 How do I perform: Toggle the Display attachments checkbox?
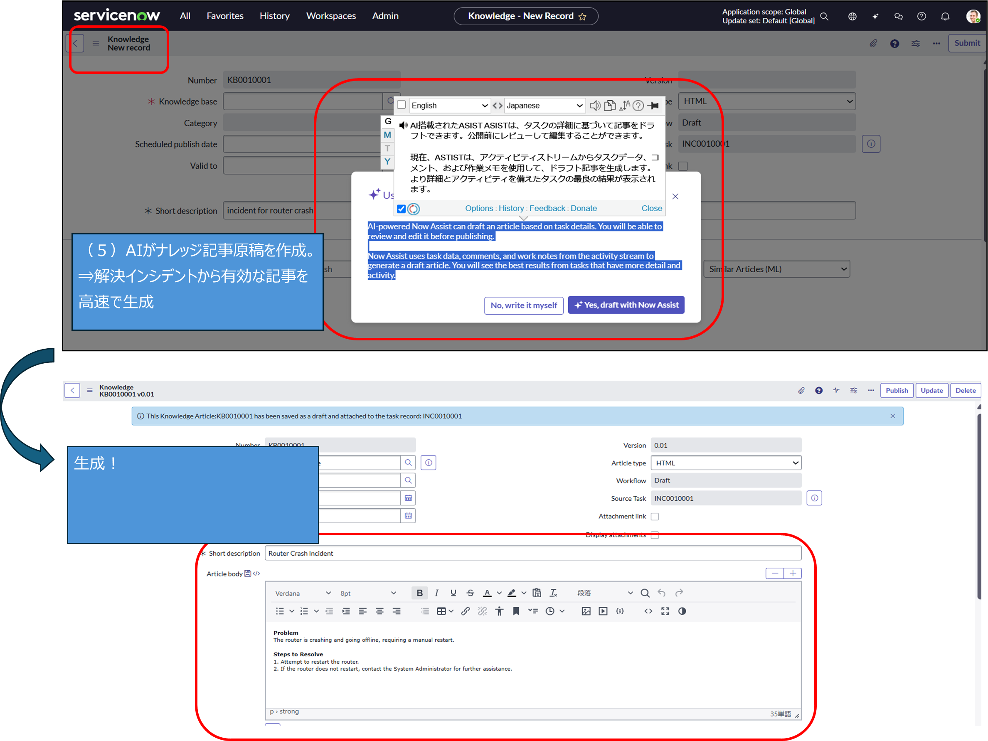click(x=655, y=535)
